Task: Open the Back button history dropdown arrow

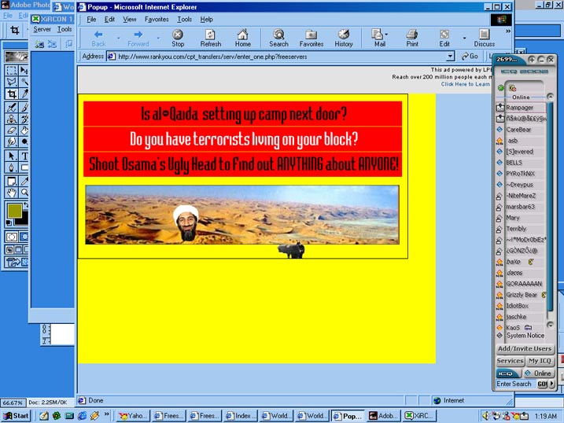Action: [x=119, y=37]
